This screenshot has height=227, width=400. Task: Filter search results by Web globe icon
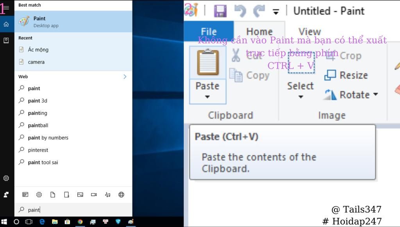(x=121, y=195)
